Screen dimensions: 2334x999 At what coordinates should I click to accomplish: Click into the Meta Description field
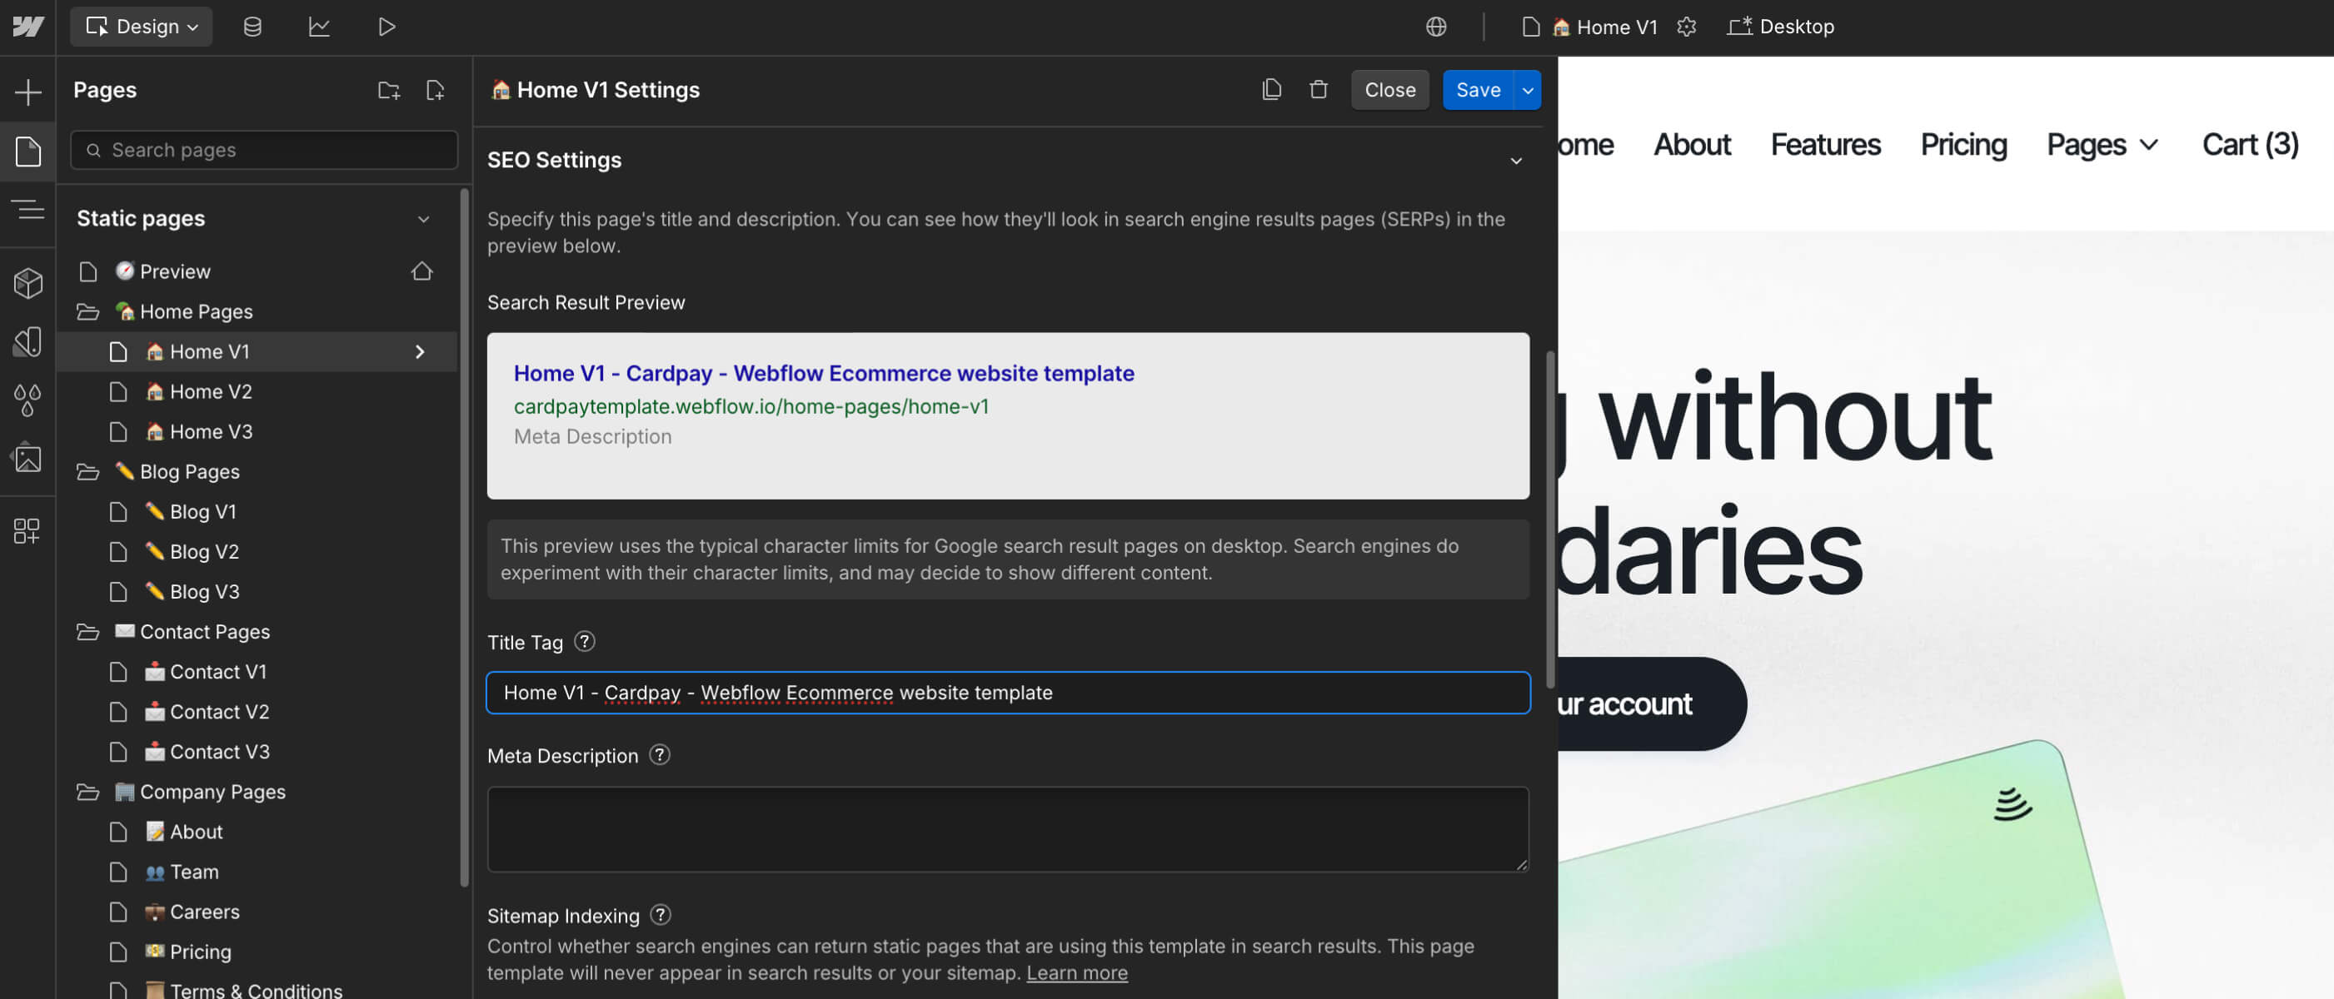[x=1006, y=828]
